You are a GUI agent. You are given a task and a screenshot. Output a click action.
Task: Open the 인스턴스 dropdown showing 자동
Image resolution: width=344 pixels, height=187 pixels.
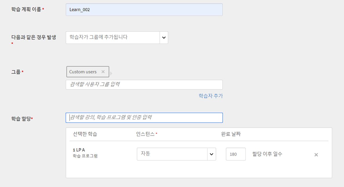tap(172, 154)
